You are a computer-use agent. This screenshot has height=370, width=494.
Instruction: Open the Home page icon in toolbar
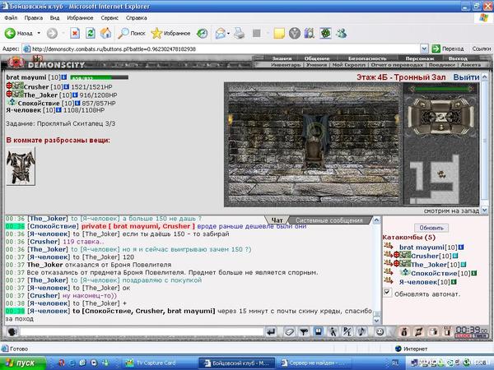point(105,33)
